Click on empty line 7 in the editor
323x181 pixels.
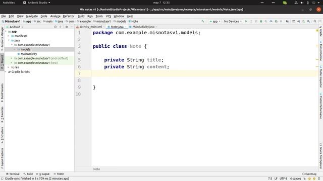[x=204, y=73]
